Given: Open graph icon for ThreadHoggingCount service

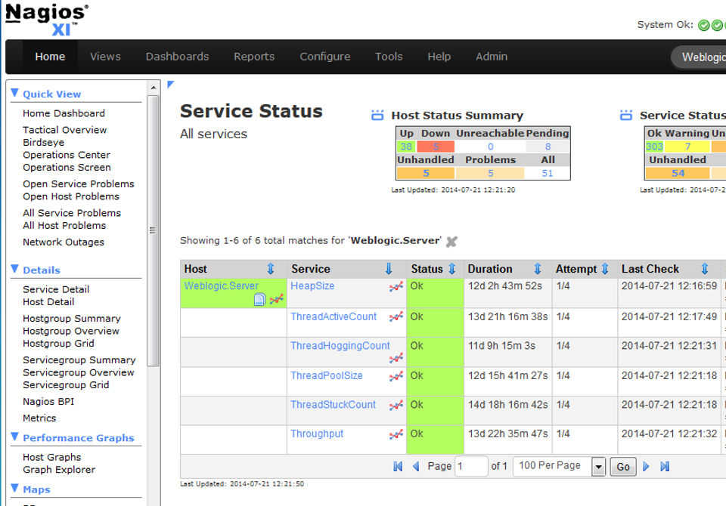Looking at the screenshot, I should pos(396,357).
